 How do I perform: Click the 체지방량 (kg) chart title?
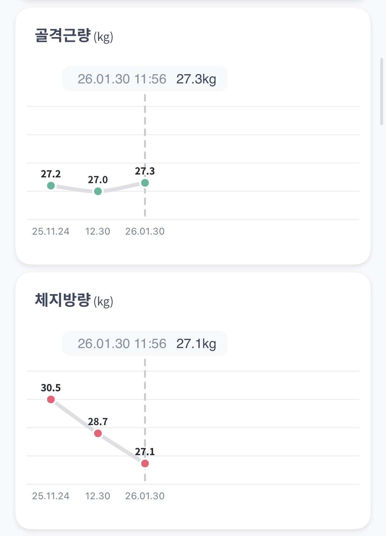[74, 300]
